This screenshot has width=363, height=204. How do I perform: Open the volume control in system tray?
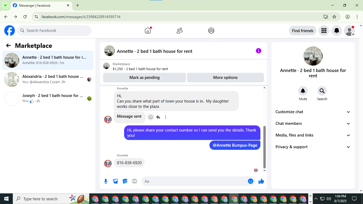(x=329, y=199)
